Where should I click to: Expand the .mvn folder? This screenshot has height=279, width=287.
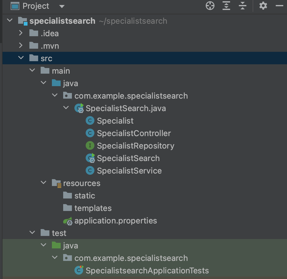[21, 46]
